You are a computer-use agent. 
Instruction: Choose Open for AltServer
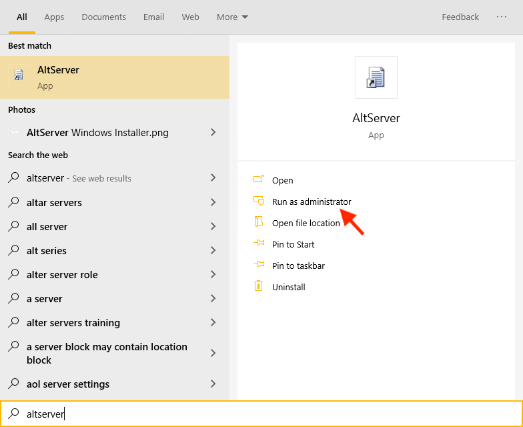(283, 180)
